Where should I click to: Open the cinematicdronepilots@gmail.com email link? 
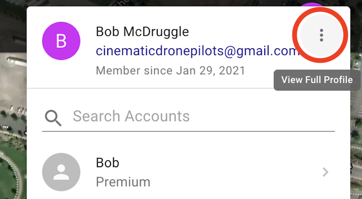click(199, 51)
